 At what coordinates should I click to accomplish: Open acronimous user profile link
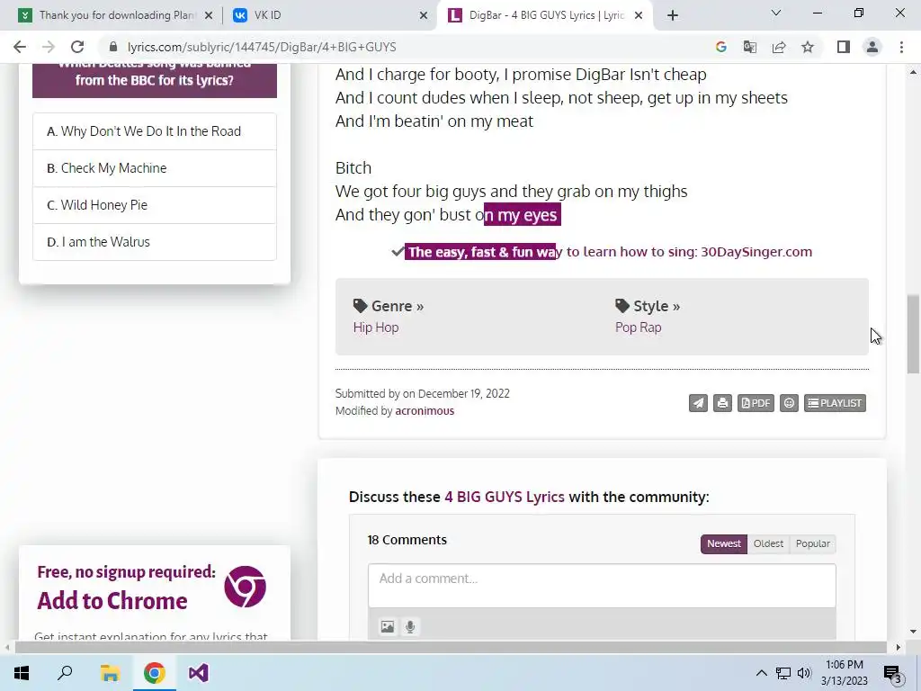coord(425,410)
